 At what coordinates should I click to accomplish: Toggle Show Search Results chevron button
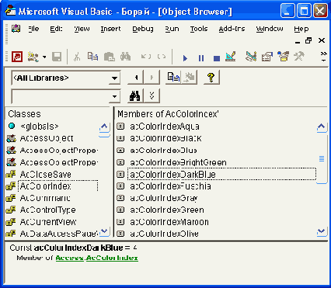[152, 96]
